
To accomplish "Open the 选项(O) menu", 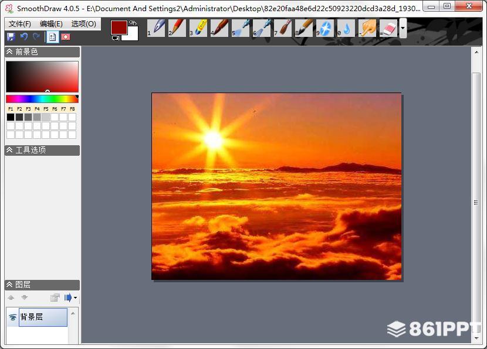I will click(x=83, y=24).
